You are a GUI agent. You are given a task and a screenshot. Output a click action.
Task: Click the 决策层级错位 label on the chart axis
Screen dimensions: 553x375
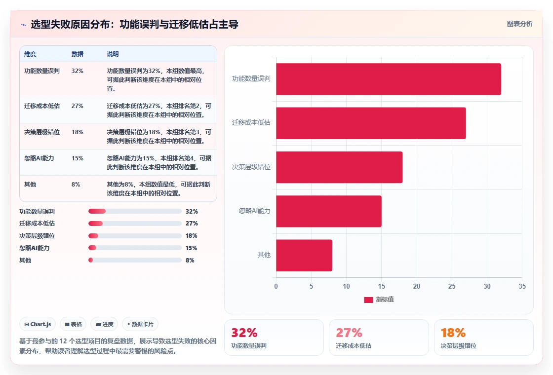pyautogui.click(x=251, y=167)
